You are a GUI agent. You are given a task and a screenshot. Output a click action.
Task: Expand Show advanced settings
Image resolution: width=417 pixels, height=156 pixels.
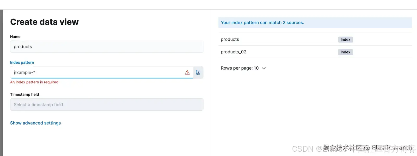pos(35,123)
